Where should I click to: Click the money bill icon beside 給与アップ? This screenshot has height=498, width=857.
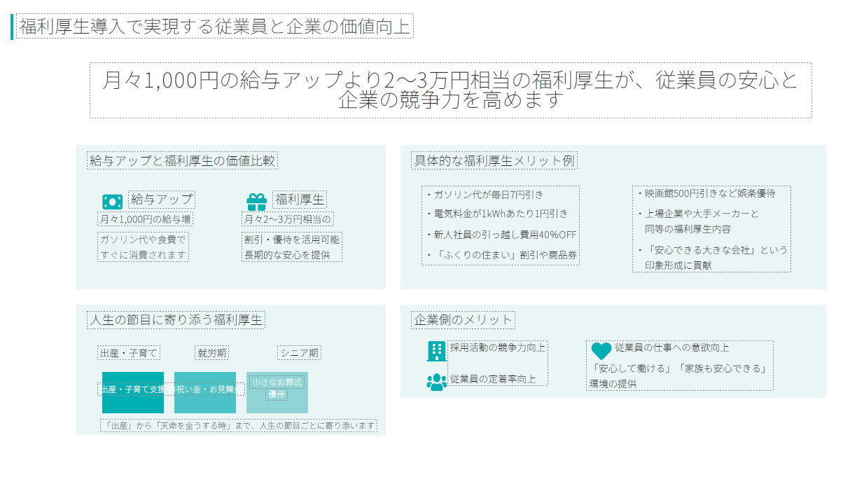click(112, 201)
